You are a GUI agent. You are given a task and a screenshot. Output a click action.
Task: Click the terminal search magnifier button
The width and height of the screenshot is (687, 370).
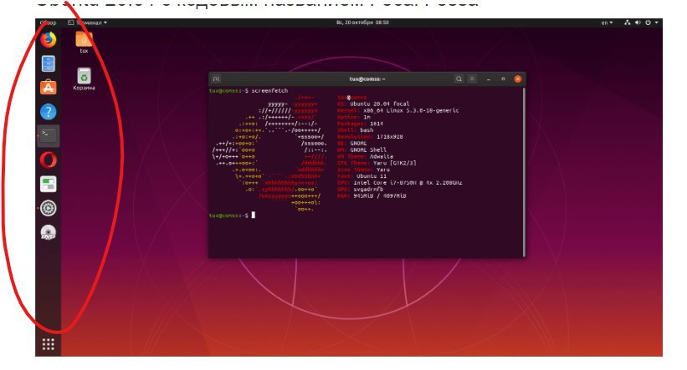(459, 79)
